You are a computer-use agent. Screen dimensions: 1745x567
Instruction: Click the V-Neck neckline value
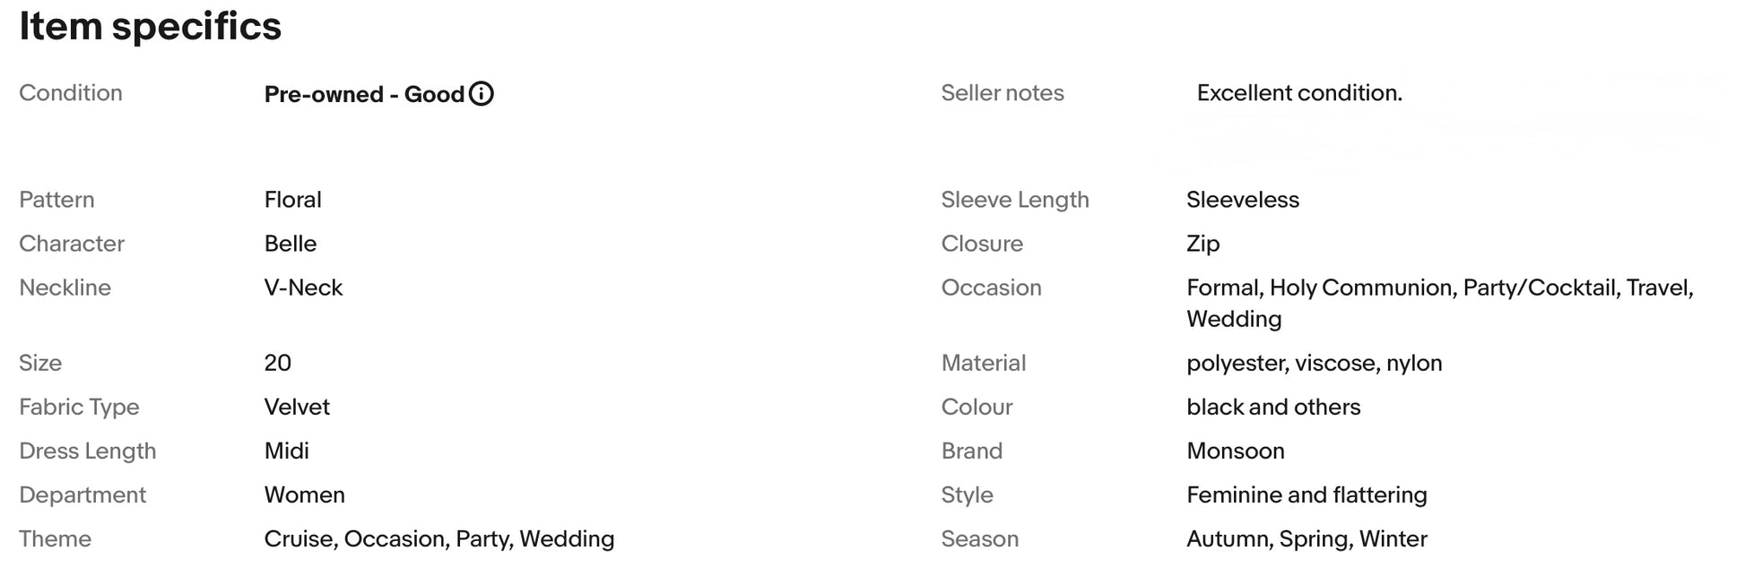point(303,288)
